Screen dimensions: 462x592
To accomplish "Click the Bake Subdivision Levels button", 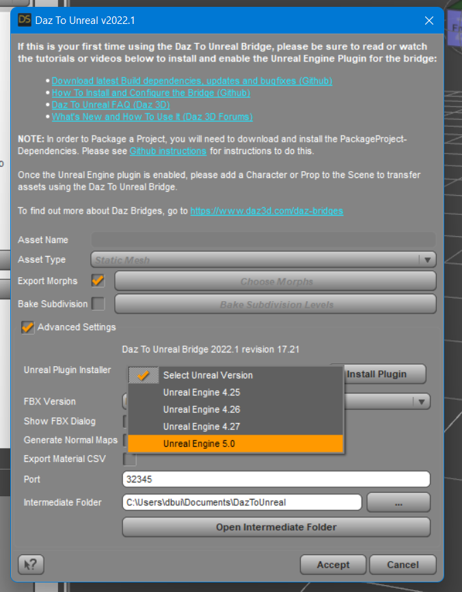I will (x=275, y=305).
